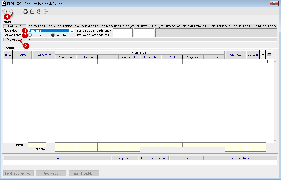281x180 pixels.
Task: Click the scroll up arrow of grid
Action: pos(275,62)
